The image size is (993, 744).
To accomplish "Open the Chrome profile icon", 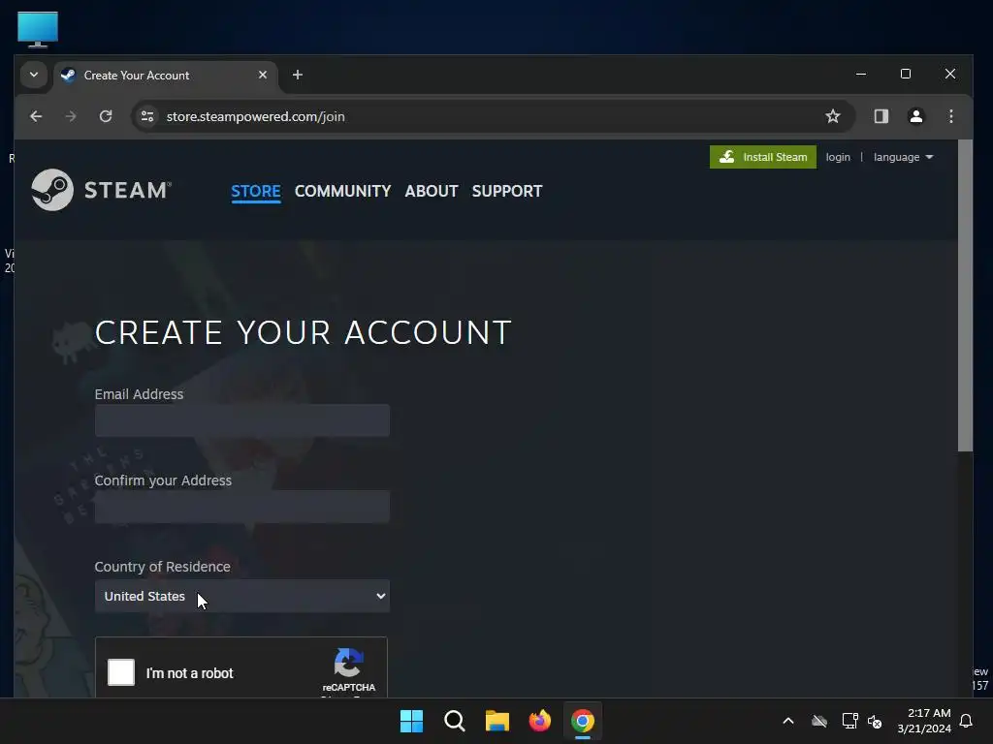I will [915, 116].
